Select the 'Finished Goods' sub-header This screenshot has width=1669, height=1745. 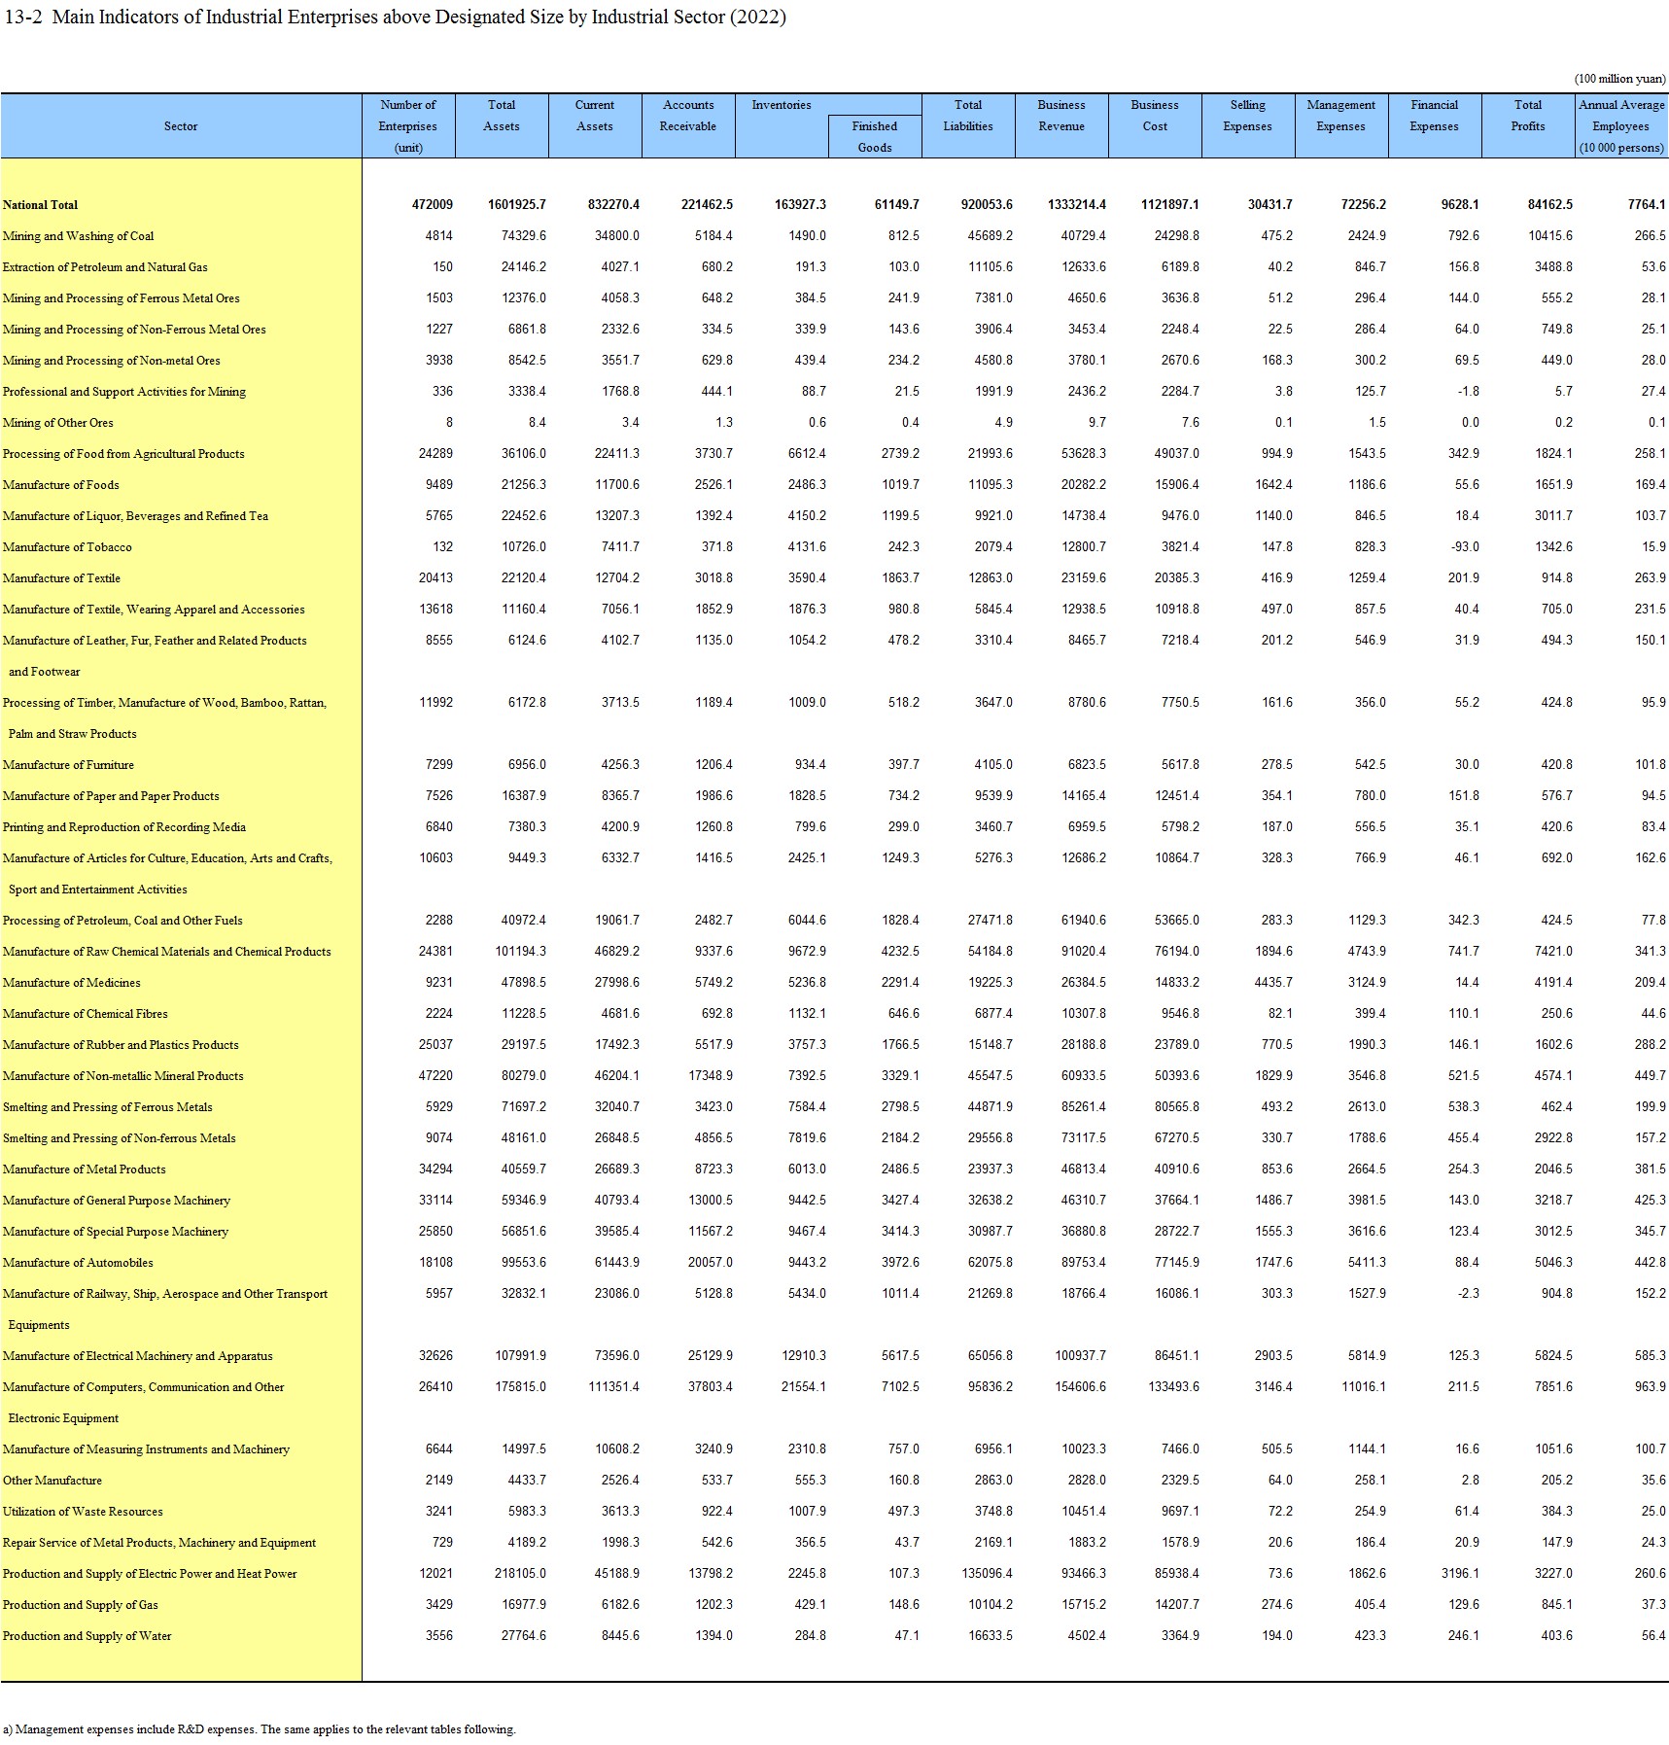tap(875, 137)
